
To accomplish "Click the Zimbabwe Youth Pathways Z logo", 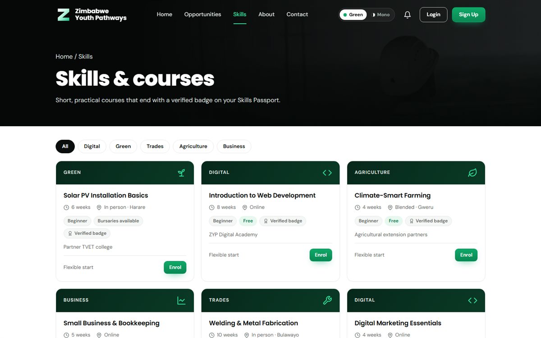I will [x=64, y=14].
